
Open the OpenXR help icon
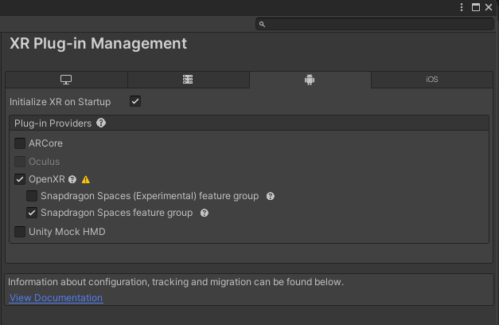(72, 180)
